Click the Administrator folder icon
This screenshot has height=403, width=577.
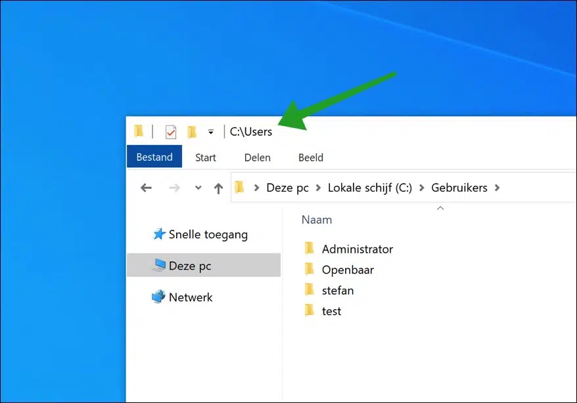310,248
